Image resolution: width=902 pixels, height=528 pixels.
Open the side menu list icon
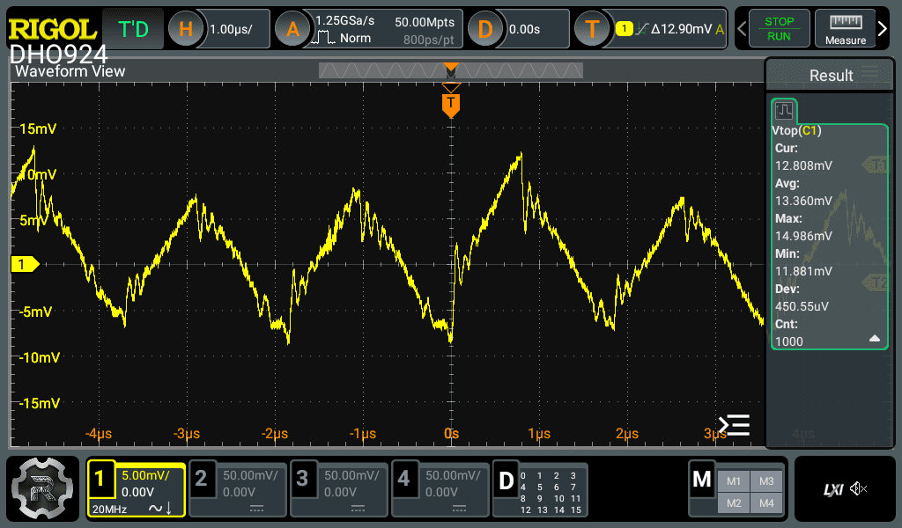click(x=735, y=425)
